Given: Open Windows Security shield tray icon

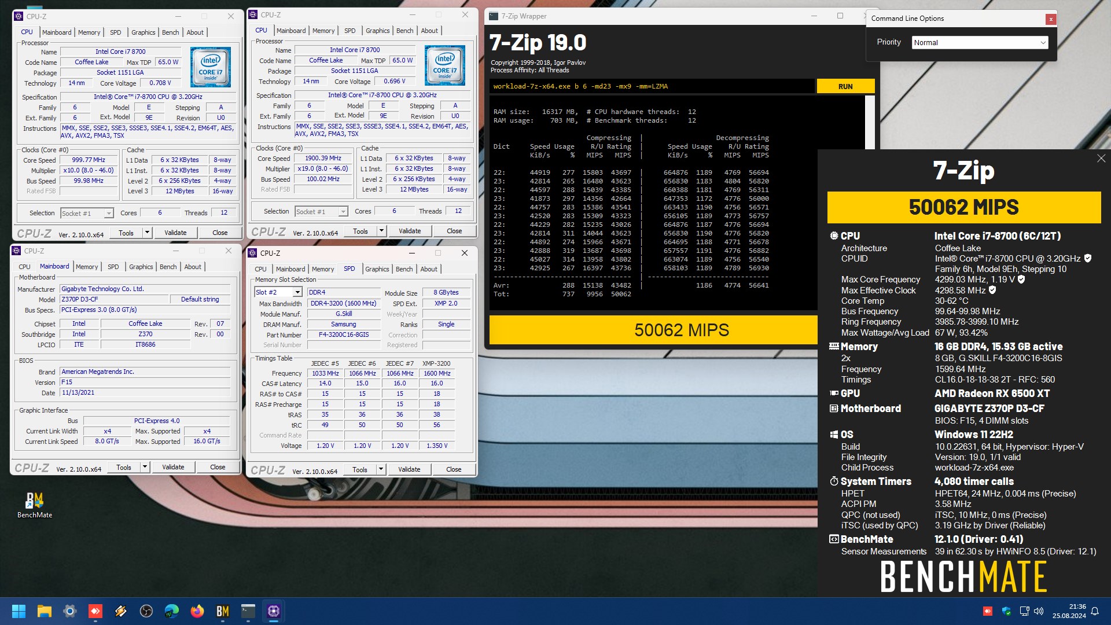Looking at the screenshot, I should (1006, 611).
